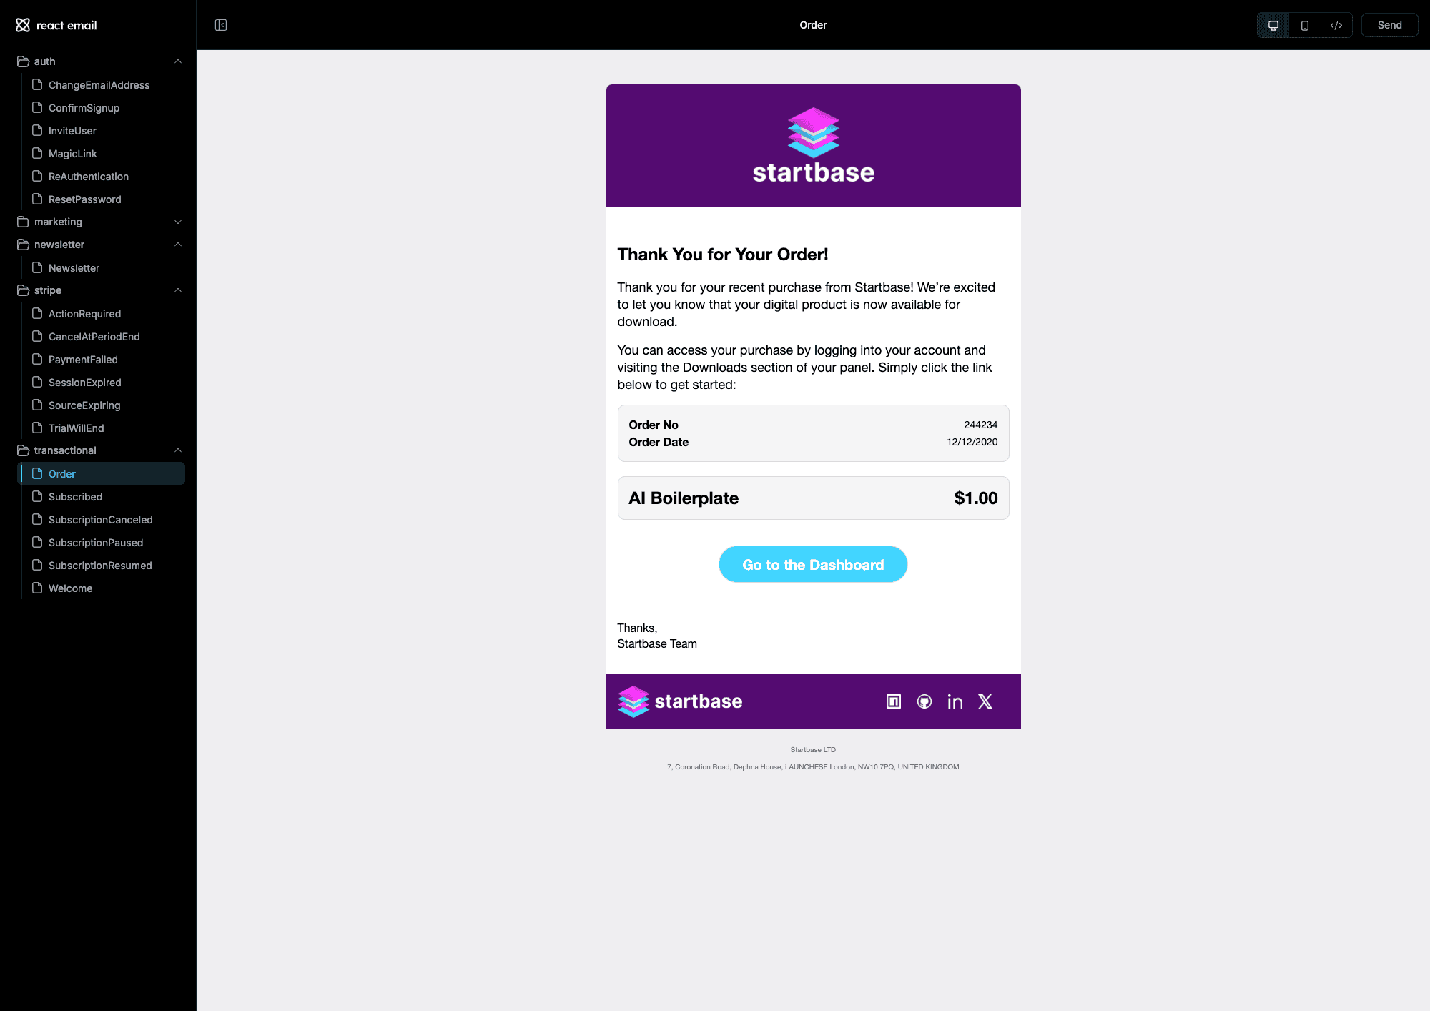Click the mobile preview icon
Screen dimensions: 1430x1011
[1303, 24]
